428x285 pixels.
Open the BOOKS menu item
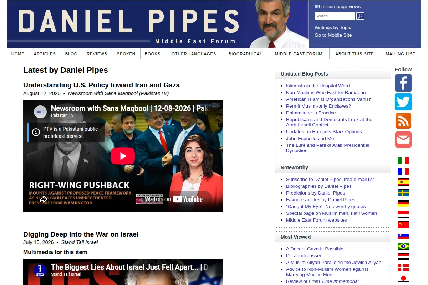click(153, 54)
